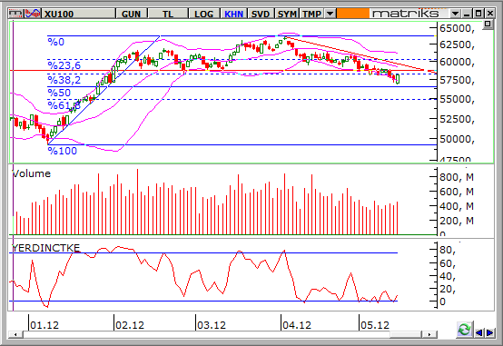503x346 pixels.
Task: Click the %61,8 Fibonacci level label
Action: coord(64,105)
